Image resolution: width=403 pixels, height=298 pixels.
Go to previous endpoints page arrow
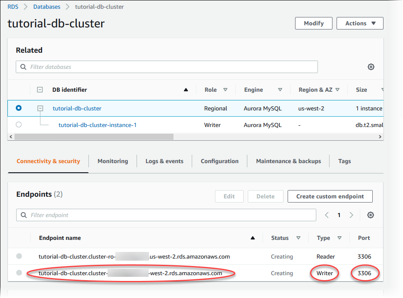327,215
